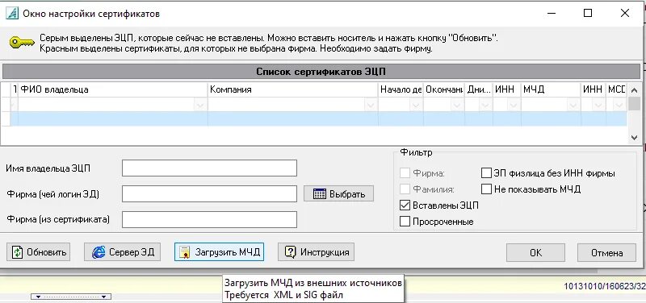The image size is (646, 303).
Task: Sort by Компания column header
Action: tap(293, 89)
